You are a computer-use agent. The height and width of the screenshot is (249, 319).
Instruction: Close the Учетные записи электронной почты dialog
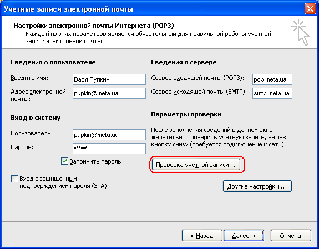point(310,9)
